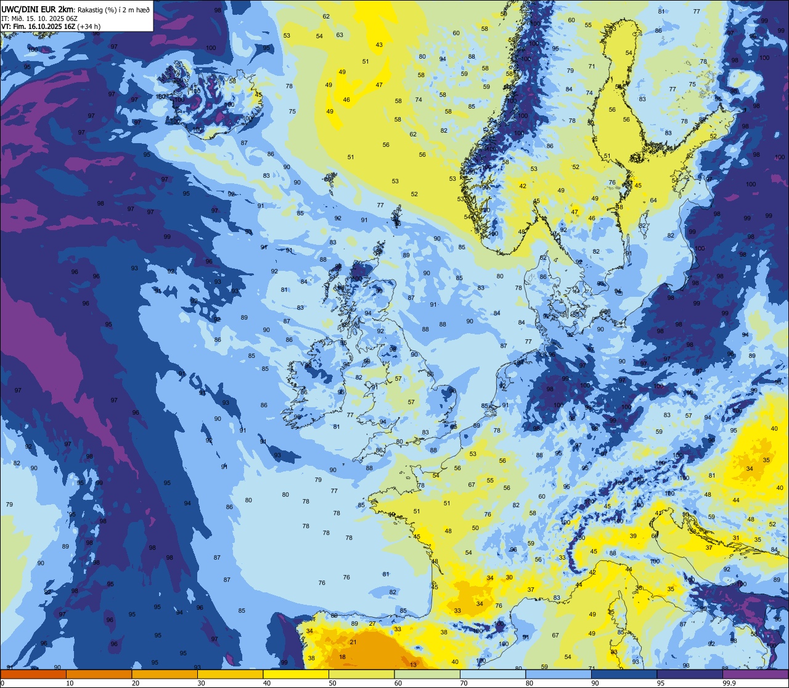The image size is (789, 688).
Task: Click the legend swatch between 0 and 10
Action: pyautogui.click(x=33, y=674)
